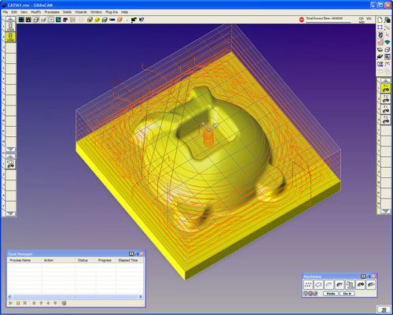Select the Contour loop icon in Machining palette
The width and height of the screenshot is (393, 315).
[x=318, y=284]
